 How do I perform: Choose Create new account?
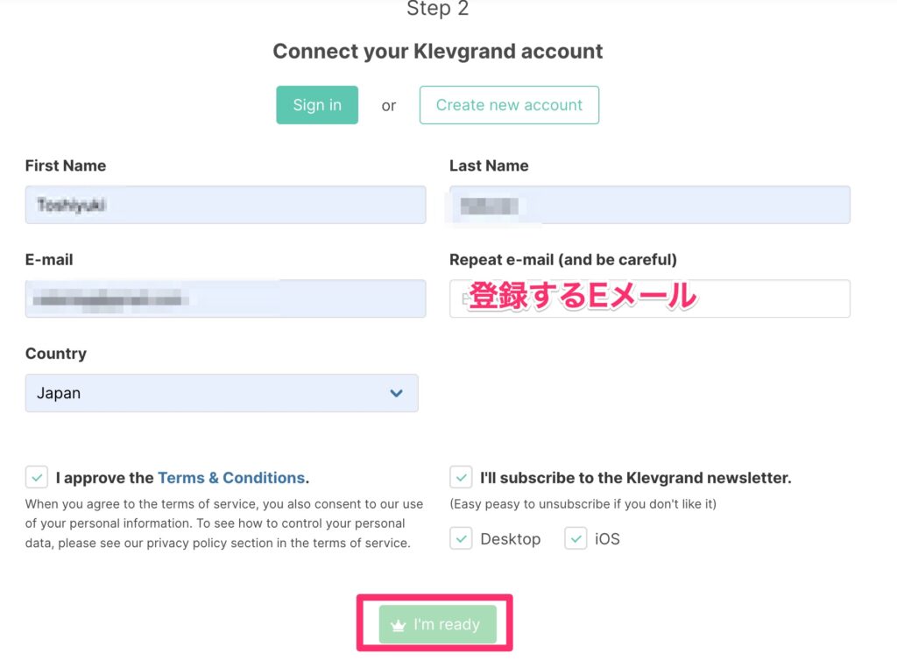pyautogui.click(x=509, y=105)
